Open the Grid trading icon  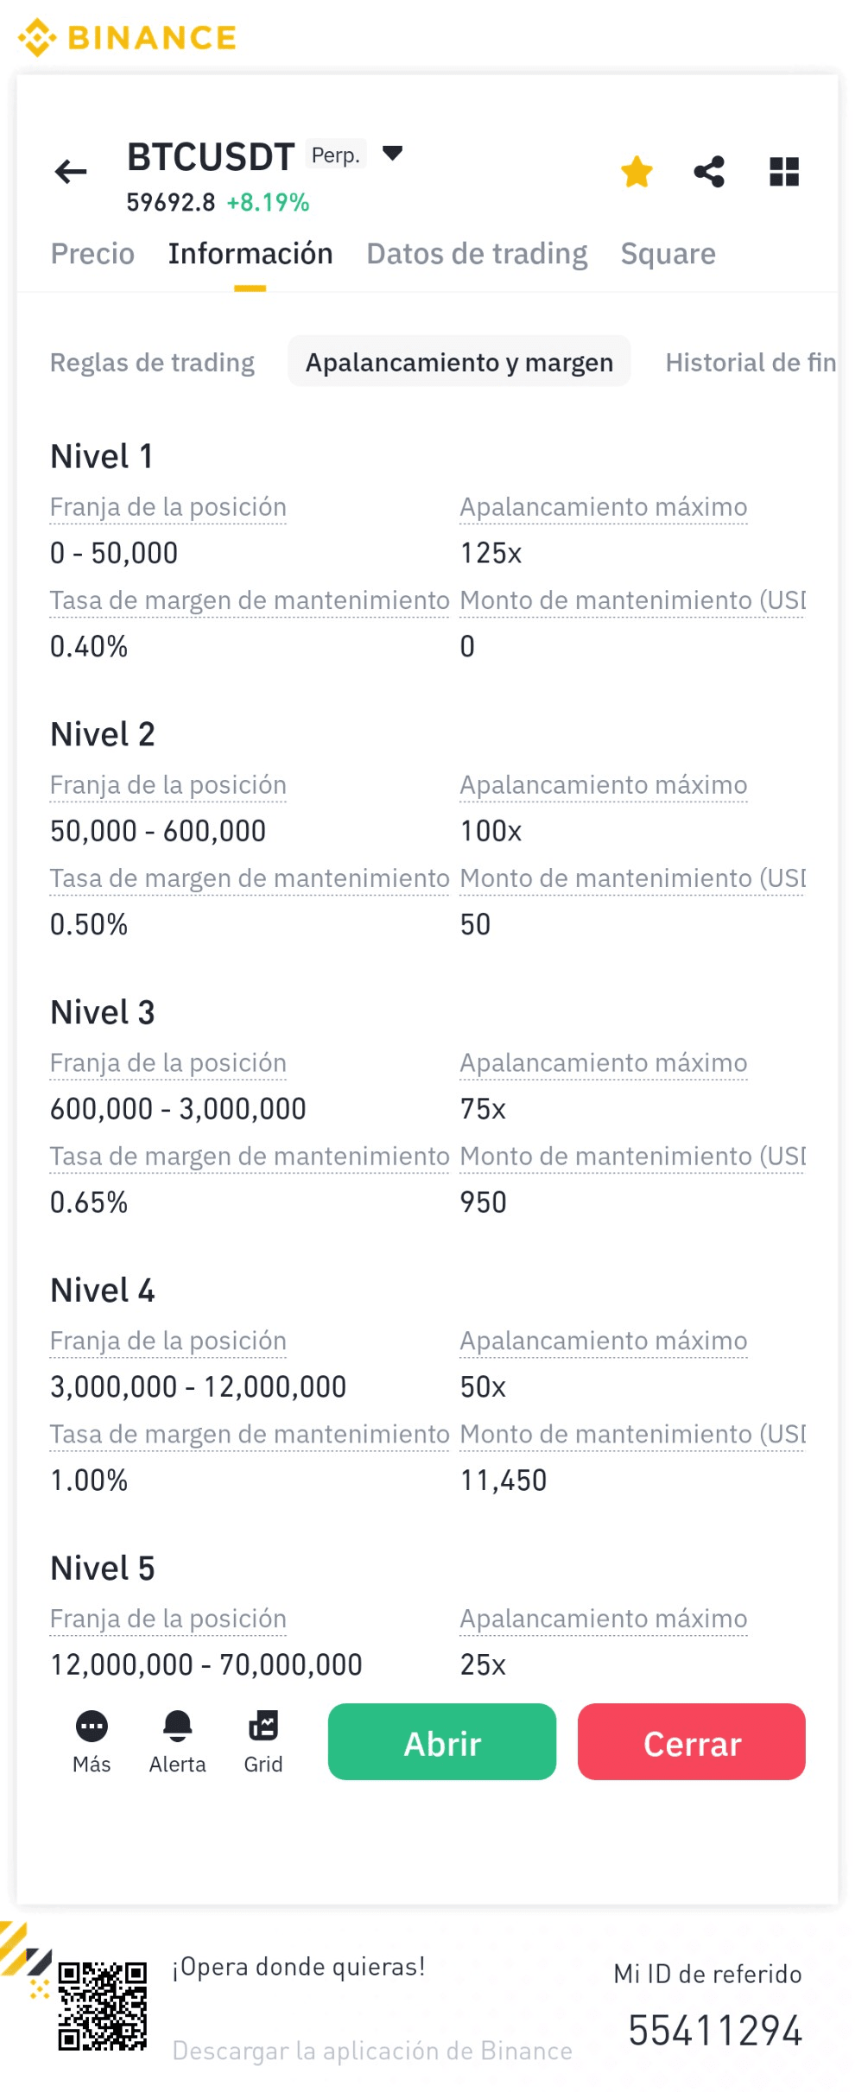[x=263, y=1727]
